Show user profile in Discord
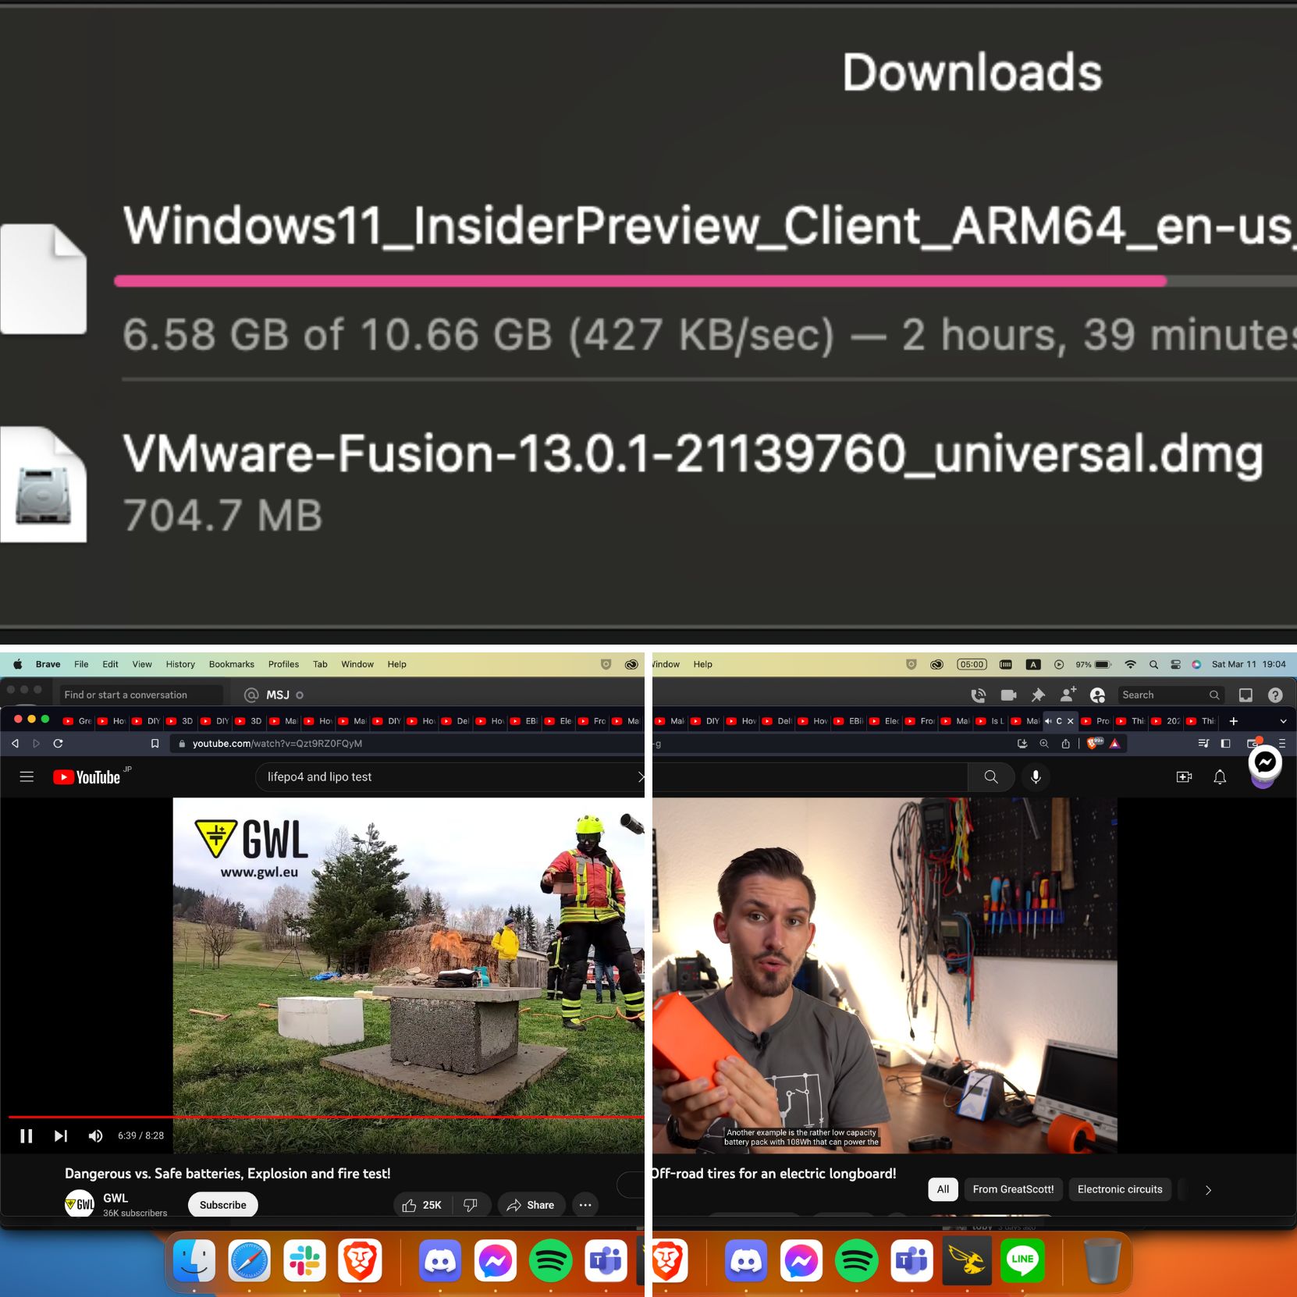 click(1097, 695)
